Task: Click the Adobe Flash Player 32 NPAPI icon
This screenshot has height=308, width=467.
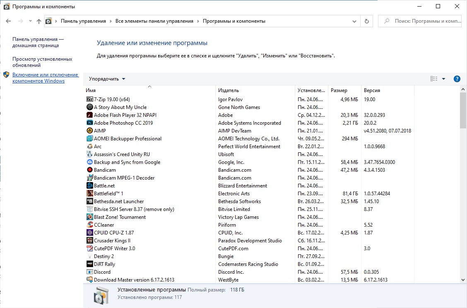Action: coord(90,115)
